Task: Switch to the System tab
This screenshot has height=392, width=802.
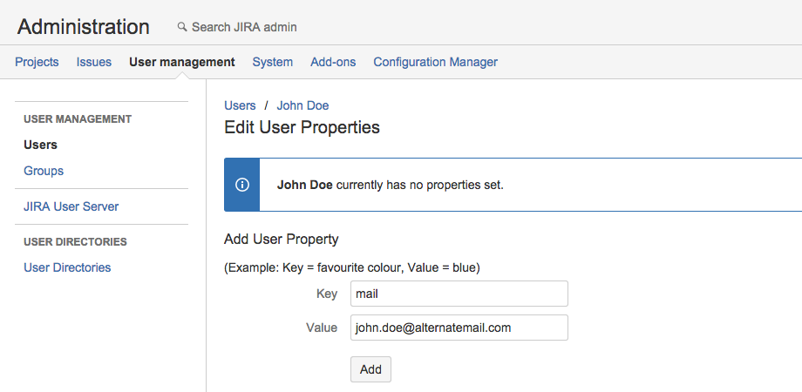Action: [x=273, y=62]
